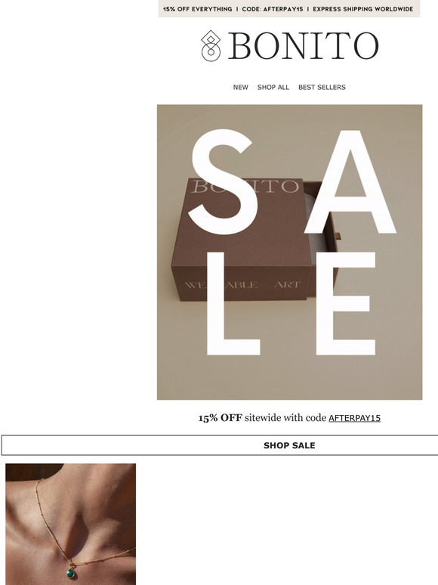The height and width of the screenshot is (585, 438).
Task: Click CODE: AFTERPAY15 in the top banner
Action: coord(272,9)
